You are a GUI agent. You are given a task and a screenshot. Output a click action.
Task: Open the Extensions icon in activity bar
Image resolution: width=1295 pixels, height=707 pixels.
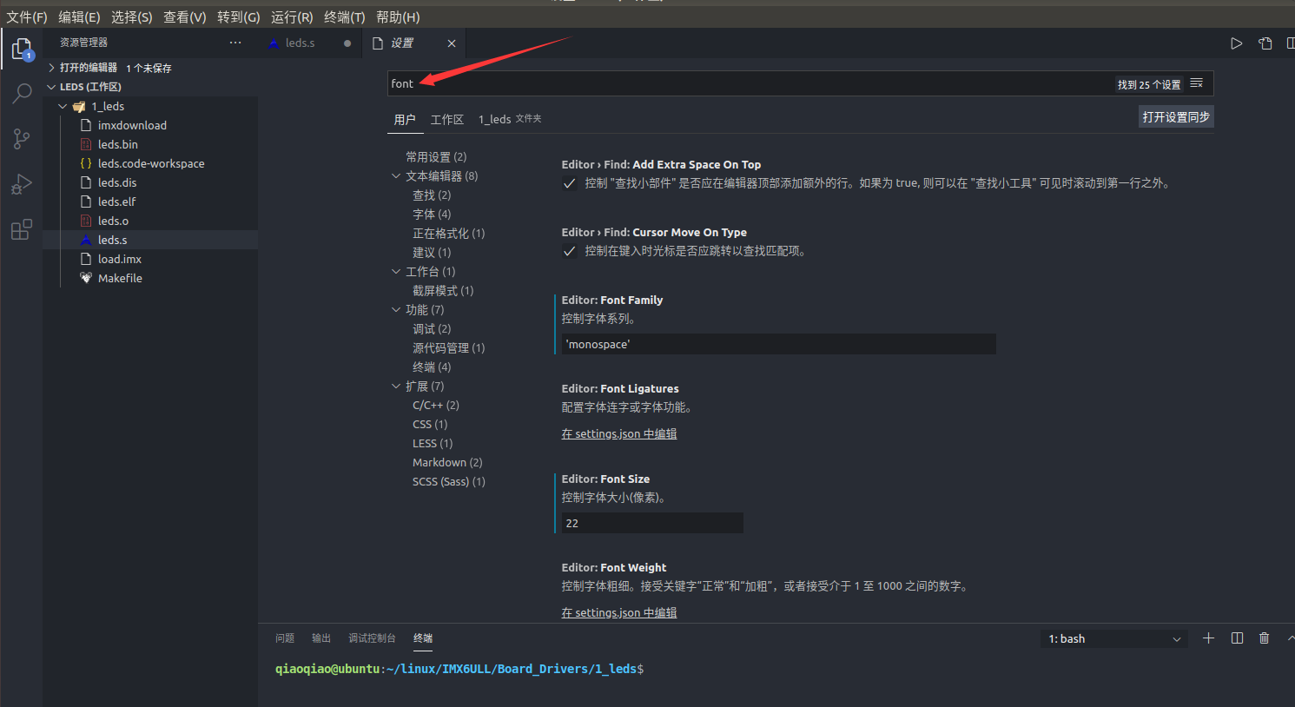[21, 228]
